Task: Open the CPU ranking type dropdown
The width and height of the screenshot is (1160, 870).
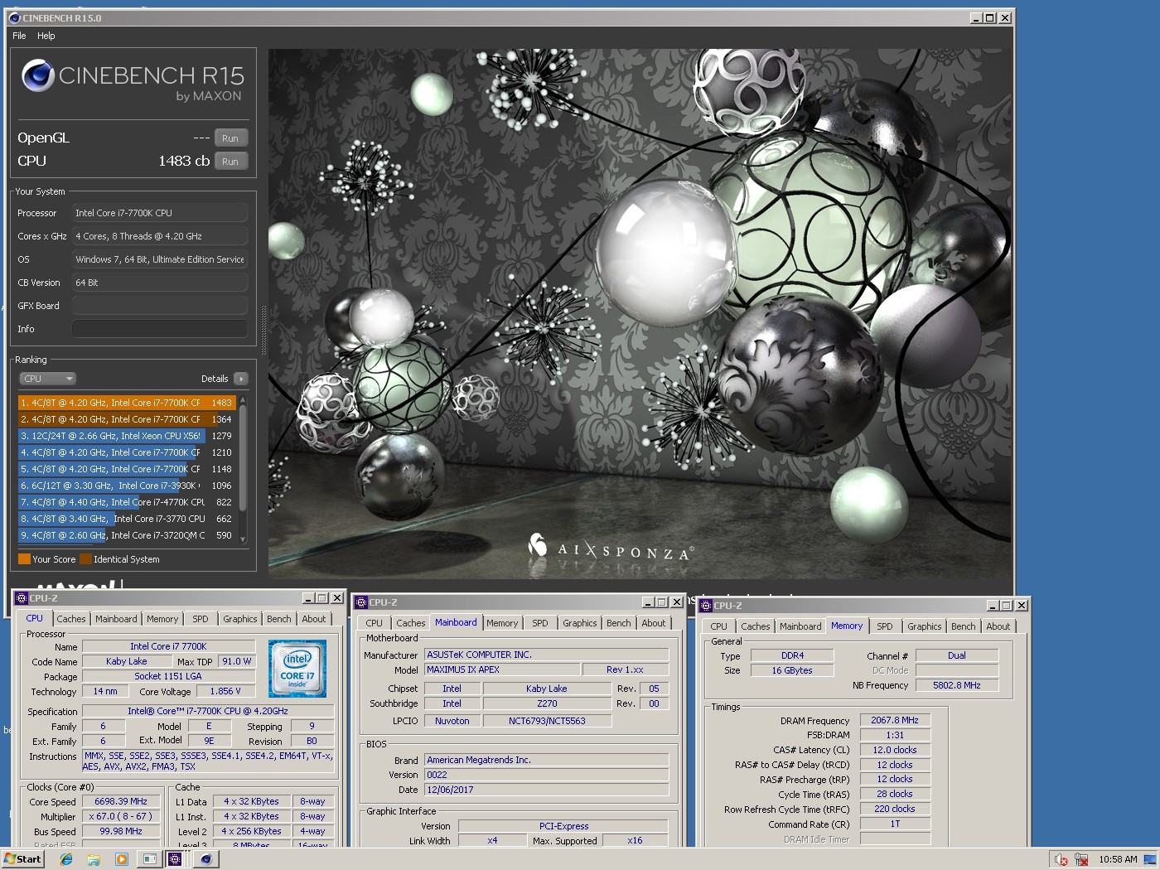Action: [47, 379]
